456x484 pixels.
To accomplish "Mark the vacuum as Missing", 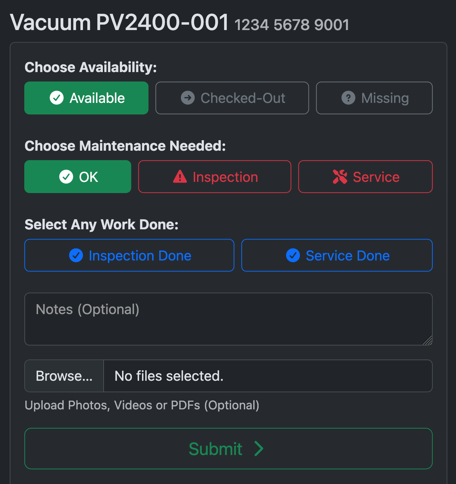I will [374, 98].
